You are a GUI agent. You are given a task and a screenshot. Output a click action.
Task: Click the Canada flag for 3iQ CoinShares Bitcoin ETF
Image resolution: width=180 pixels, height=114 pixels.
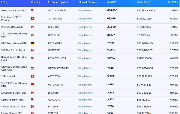[32, 35]
